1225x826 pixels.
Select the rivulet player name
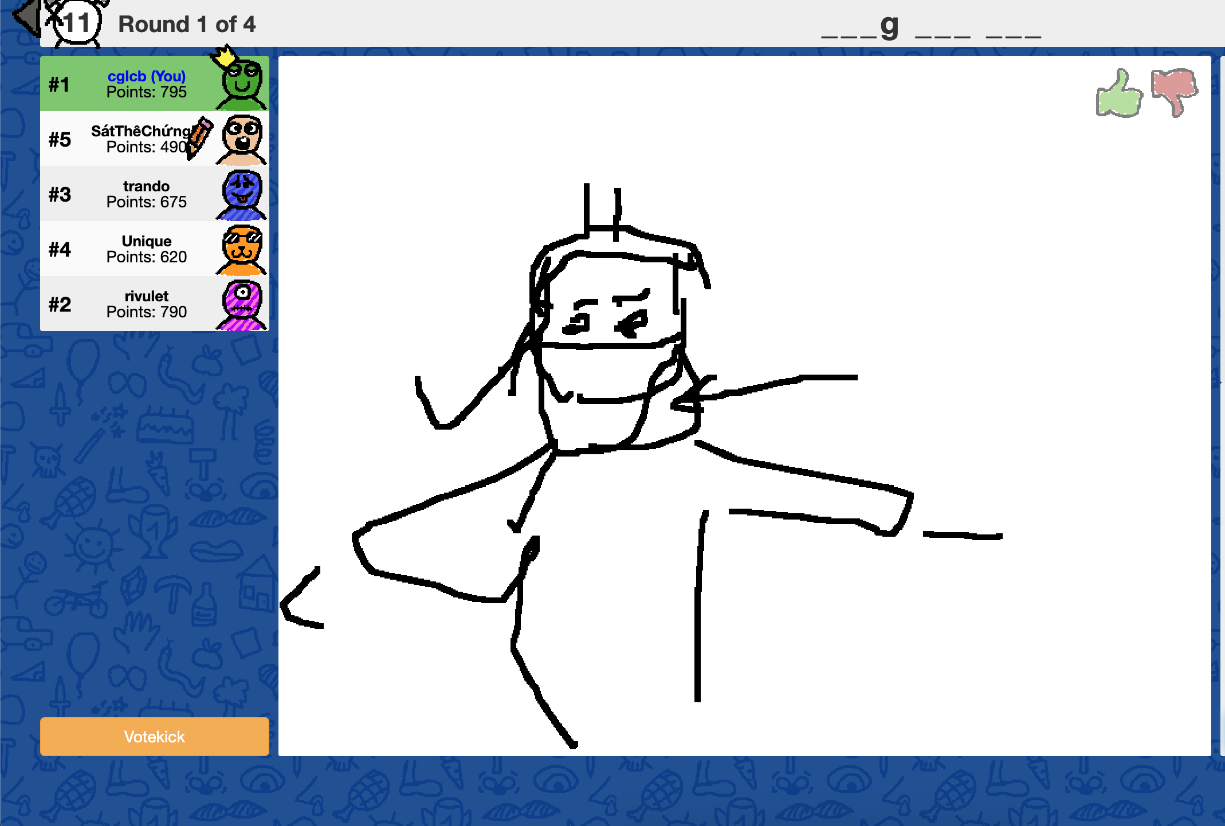coord(147,296)
